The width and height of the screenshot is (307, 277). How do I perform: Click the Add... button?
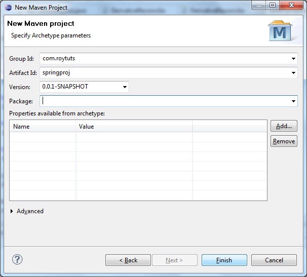pos(284,126)
